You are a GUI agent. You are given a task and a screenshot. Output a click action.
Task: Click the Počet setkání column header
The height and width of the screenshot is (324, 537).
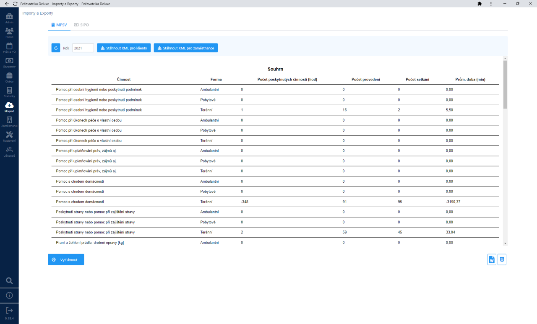click(417, 79)
